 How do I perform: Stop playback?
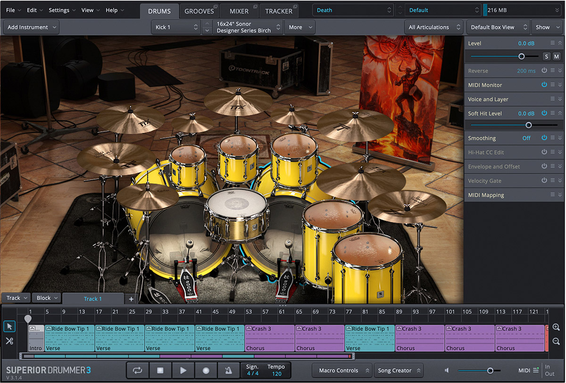coord(160,371)
